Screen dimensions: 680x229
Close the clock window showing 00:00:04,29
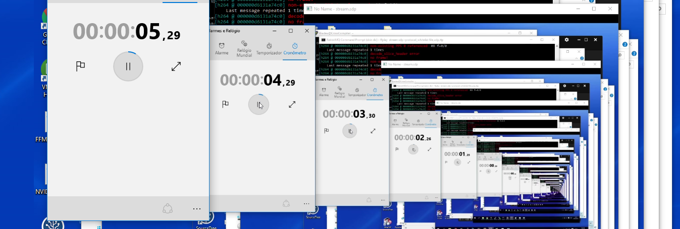[306, 31]
